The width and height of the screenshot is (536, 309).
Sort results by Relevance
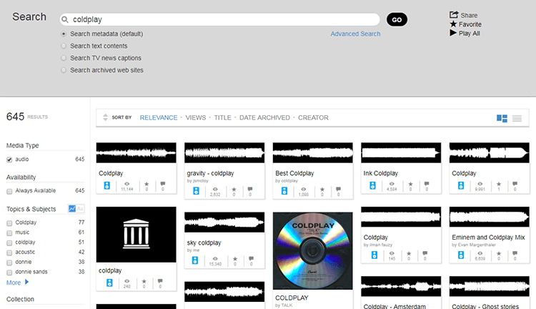click(159, 118)
